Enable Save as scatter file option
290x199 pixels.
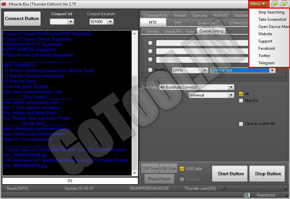point(241,124)
